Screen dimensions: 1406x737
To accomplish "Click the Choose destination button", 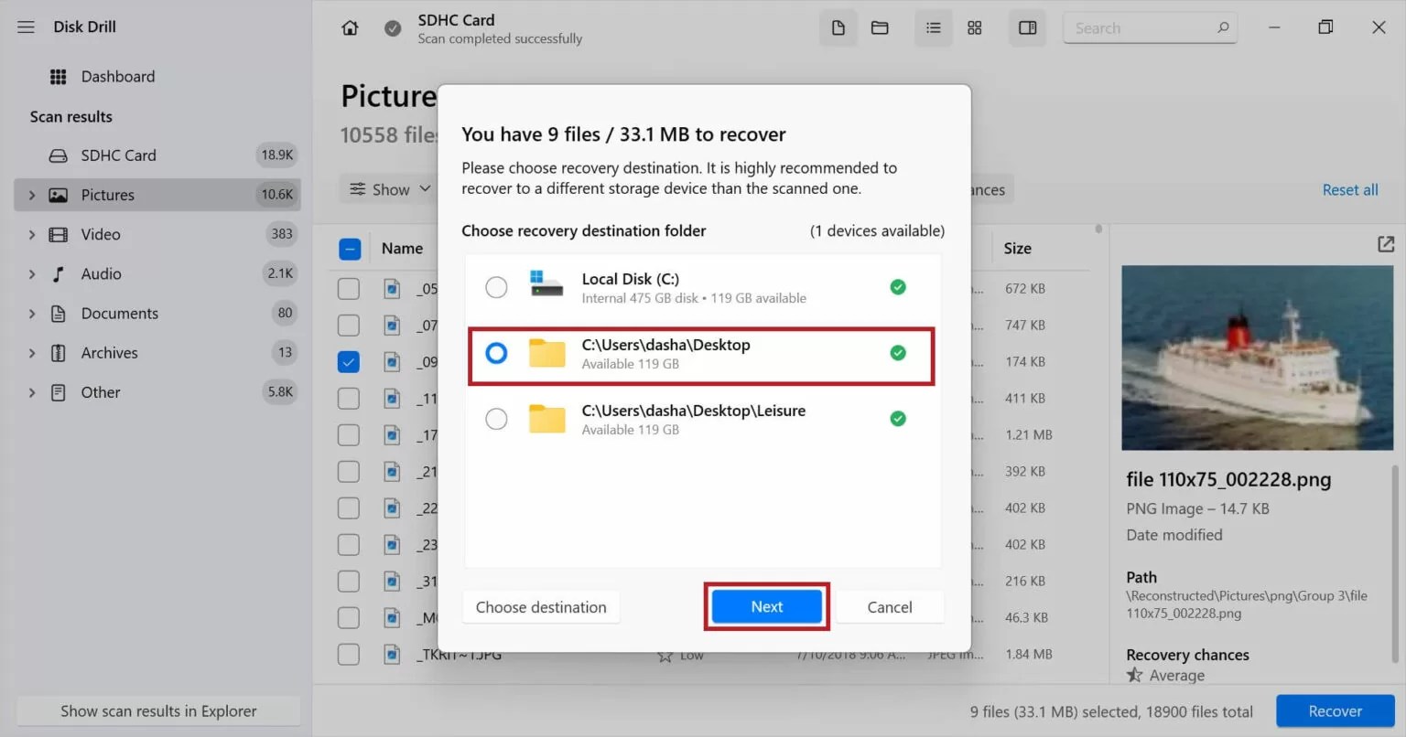I will 540,606.
